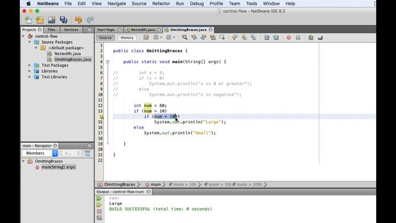
Task: Collapse main method code fold on line 4
Action: [108, 62]
